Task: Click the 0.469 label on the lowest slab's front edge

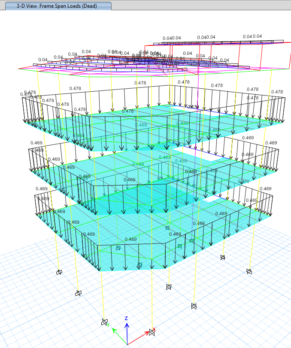Action: point(131,239)
